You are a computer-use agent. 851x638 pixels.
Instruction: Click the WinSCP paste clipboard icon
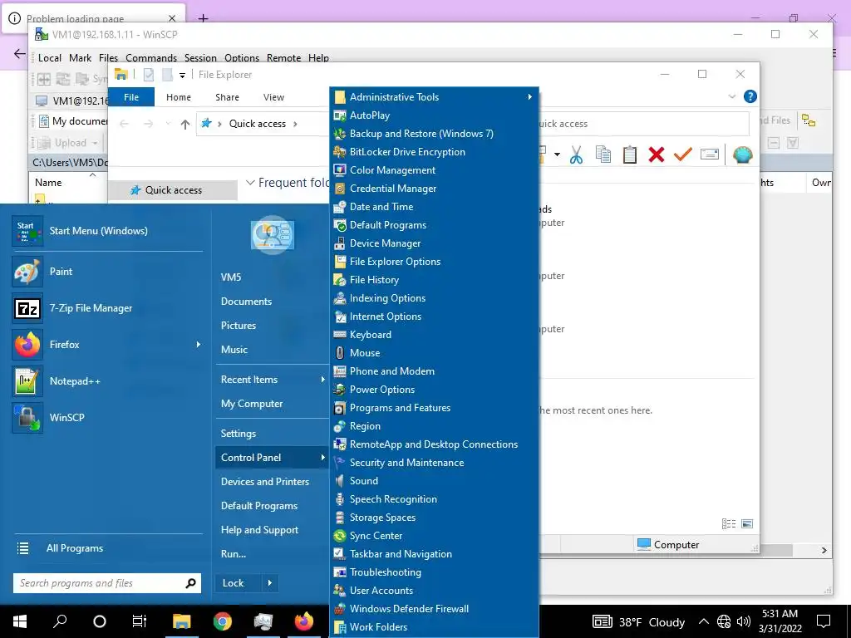click(630, 155)
